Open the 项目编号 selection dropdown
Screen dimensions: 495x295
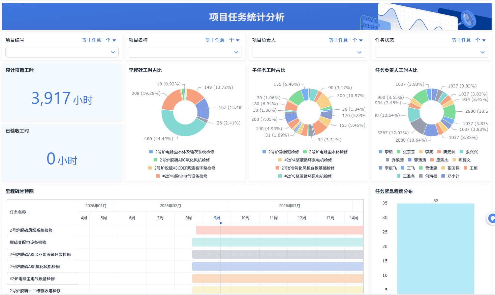pyautogui.click(x=62, y=52)
